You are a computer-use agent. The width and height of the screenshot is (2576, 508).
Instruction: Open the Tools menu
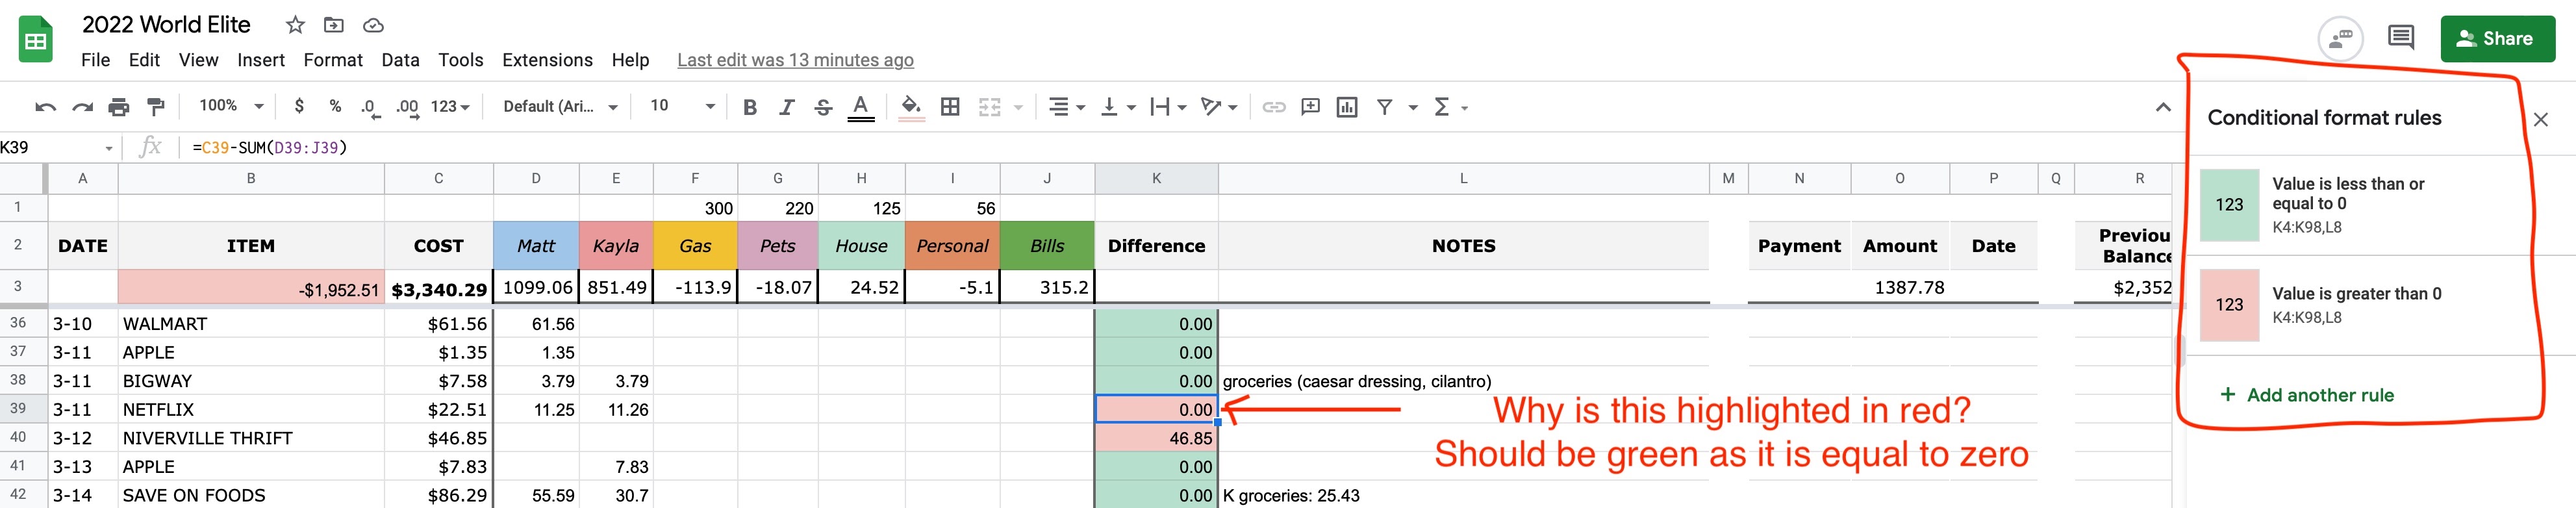[x=460, y=60]
